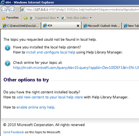
Task: Expand the Web Slice Gallery dropdown arrow
Action: tap(91, 18)
